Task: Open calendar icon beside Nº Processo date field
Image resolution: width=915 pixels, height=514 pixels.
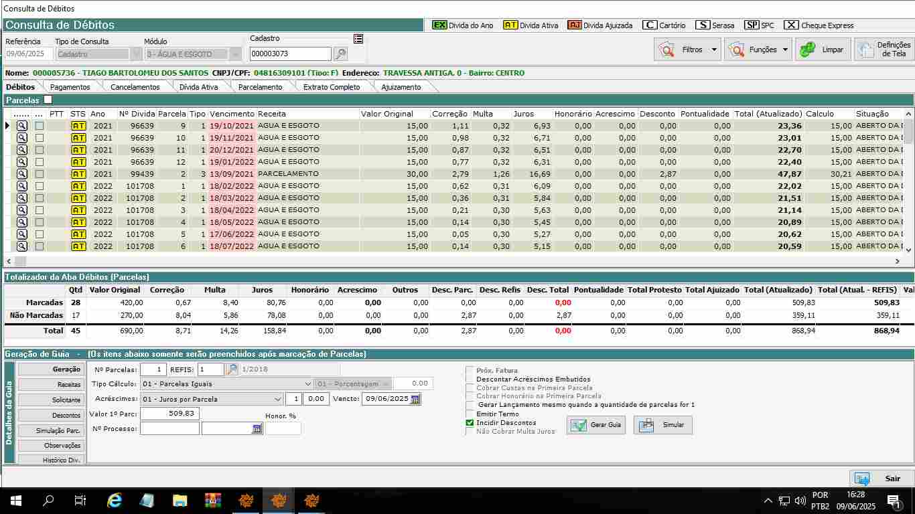Action: pyautogui.click(x=257, y=429)
